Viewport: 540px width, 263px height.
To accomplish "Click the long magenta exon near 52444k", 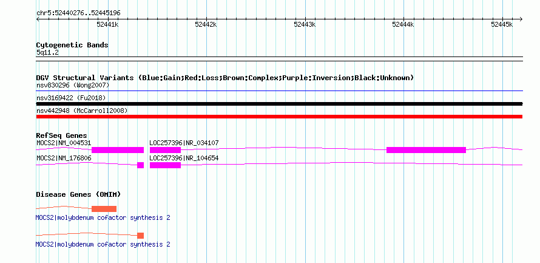I will pyautogui.click(x=426, y=150).
